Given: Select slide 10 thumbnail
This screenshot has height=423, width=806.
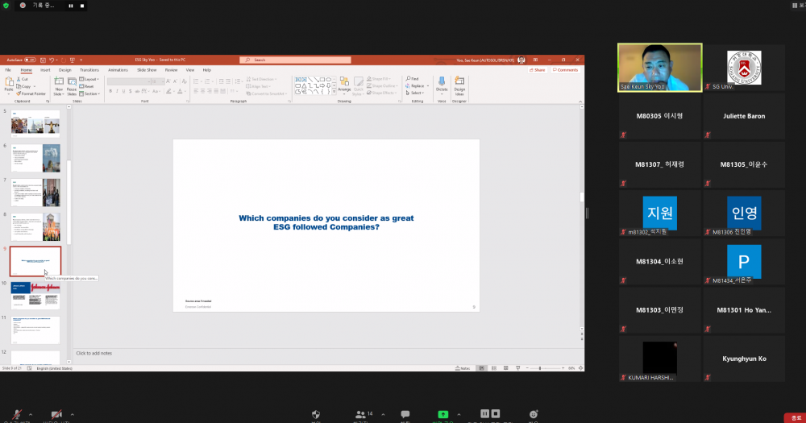Looking at the screenshot, I should click(35, 296).
